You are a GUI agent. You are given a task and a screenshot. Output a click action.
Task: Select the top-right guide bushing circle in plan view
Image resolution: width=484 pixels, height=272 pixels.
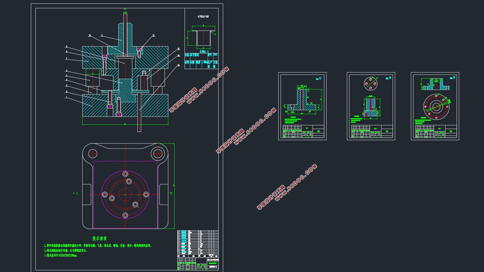pos(157,154)
